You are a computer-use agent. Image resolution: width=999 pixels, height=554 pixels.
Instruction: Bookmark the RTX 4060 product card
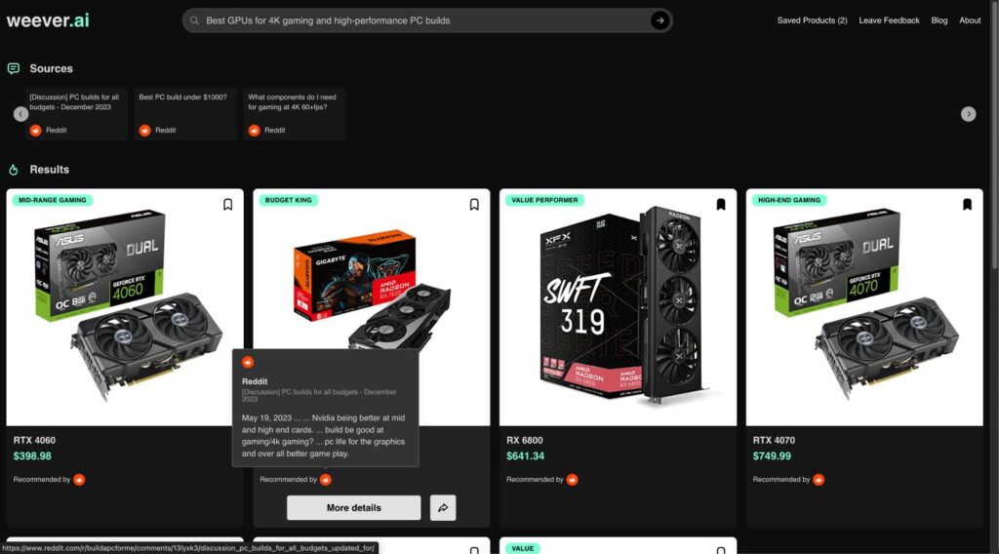pos(227,205)
